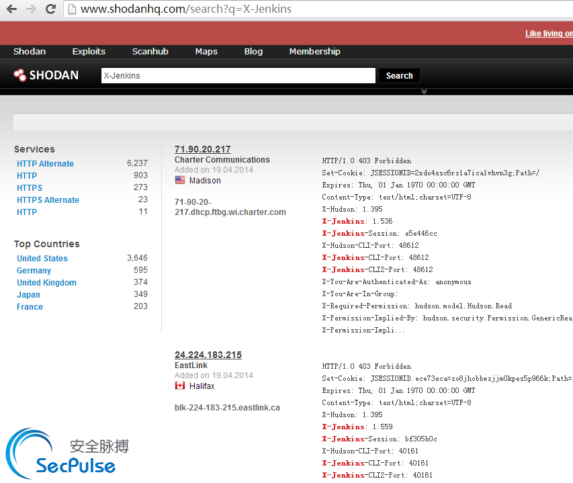Click 'X-Required-Permission: hudson.model.Hudson.Read' line
The height and width of the screenshot is (483, 573).
(x=416, y=306)
